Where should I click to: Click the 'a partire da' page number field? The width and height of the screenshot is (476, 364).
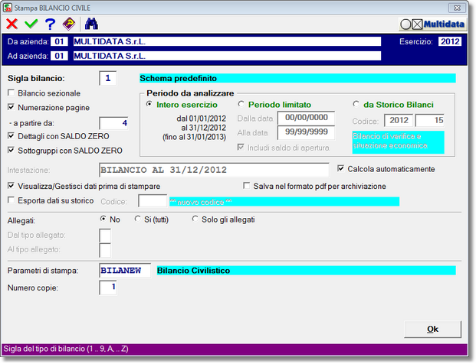tap(113, 123)
